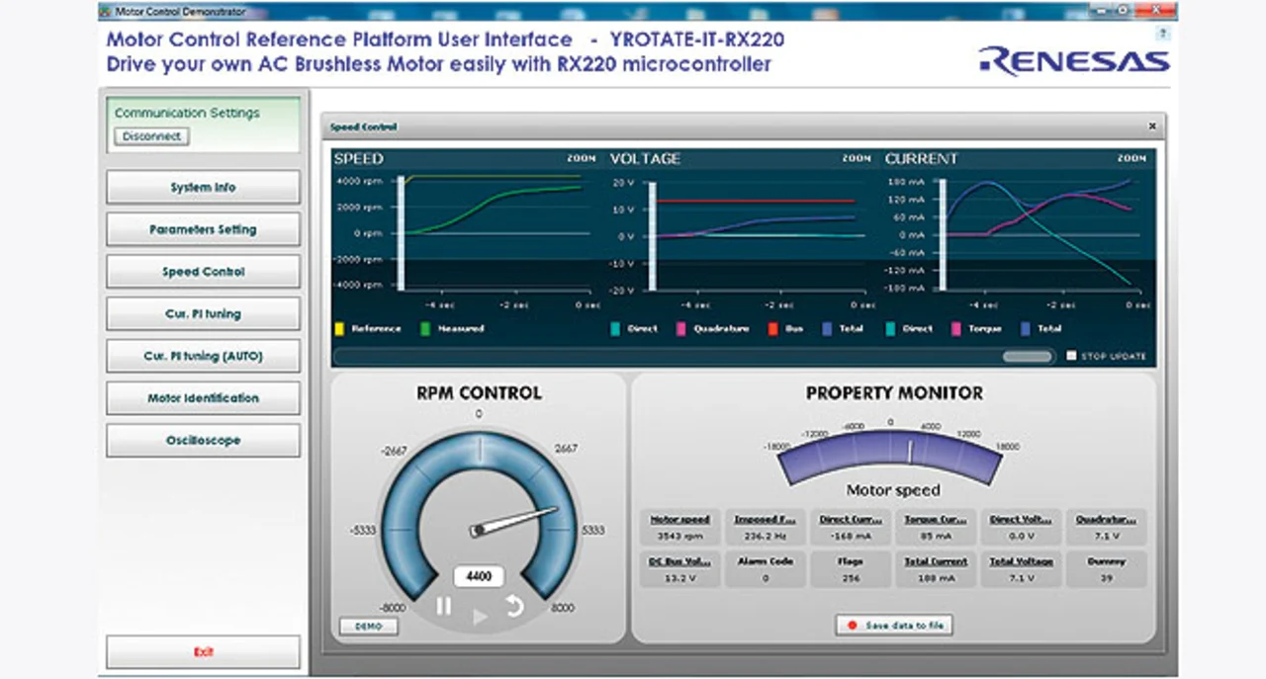Enable the STOP UPDATE checkbox
1266x679 pixels.
[1071, 356]
